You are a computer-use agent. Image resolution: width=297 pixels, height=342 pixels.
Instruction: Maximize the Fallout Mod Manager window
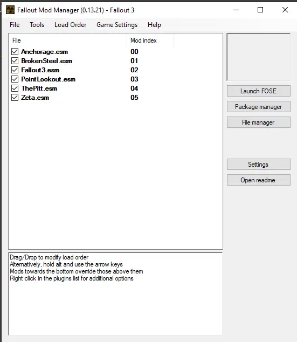(x=260, y=10)
